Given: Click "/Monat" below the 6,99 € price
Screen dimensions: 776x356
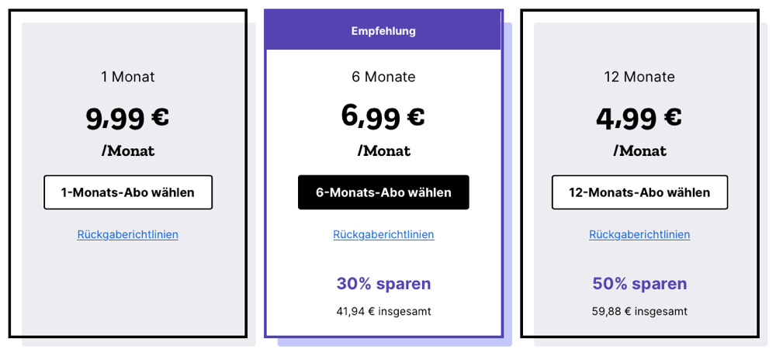Looking at the screenshot, I should [x=383, y=150].
